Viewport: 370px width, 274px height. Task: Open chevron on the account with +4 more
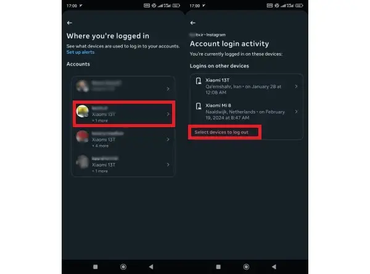(x=168, y=139)
